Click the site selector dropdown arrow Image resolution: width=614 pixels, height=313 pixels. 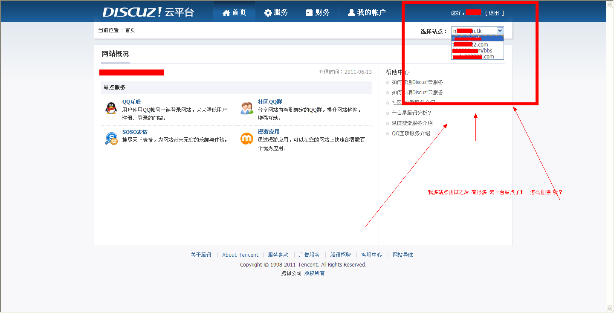[500, 31]
